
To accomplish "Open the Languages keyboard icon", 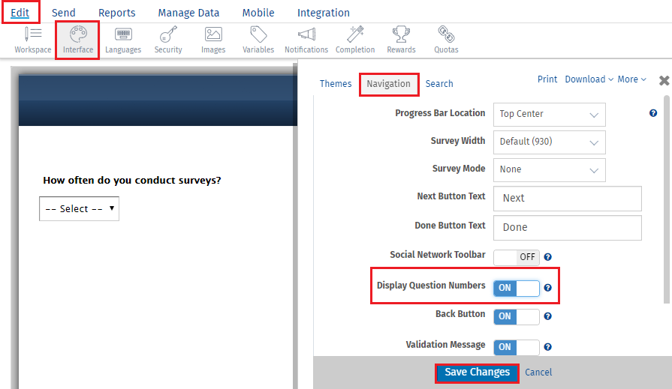I will [123, 40].
